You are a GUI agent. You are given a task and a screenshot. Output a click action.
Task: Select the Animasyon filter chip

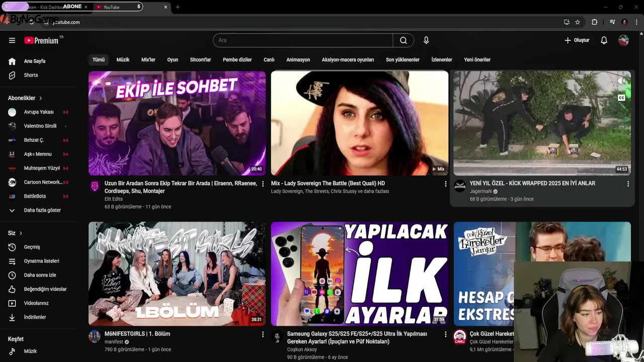tap(298, 59)
